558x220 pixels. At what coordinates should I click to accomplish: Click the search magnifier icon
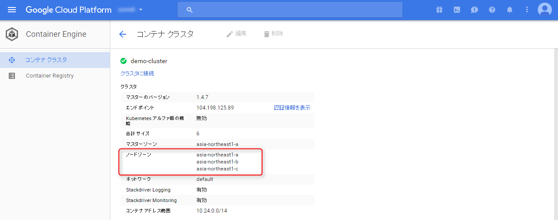click(x=190, y=10)
